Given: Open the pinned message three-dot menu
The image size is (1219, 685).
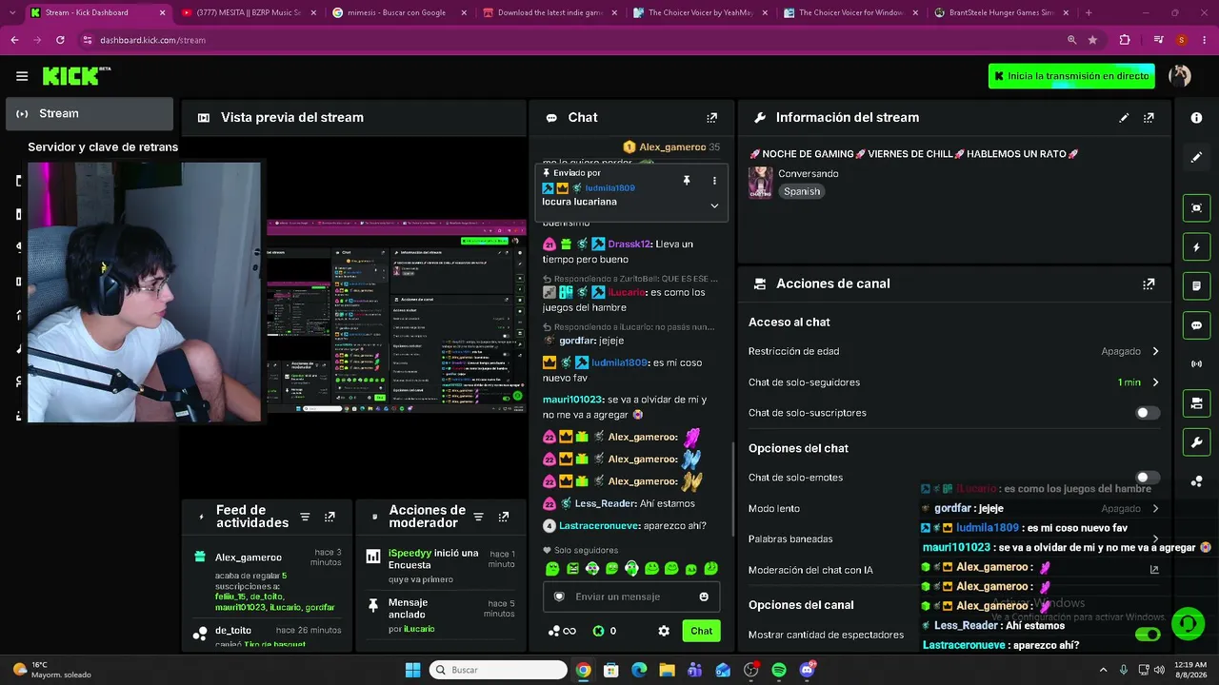Looking at the screenshot, I should pyautogui.click(x=714, y=181).
